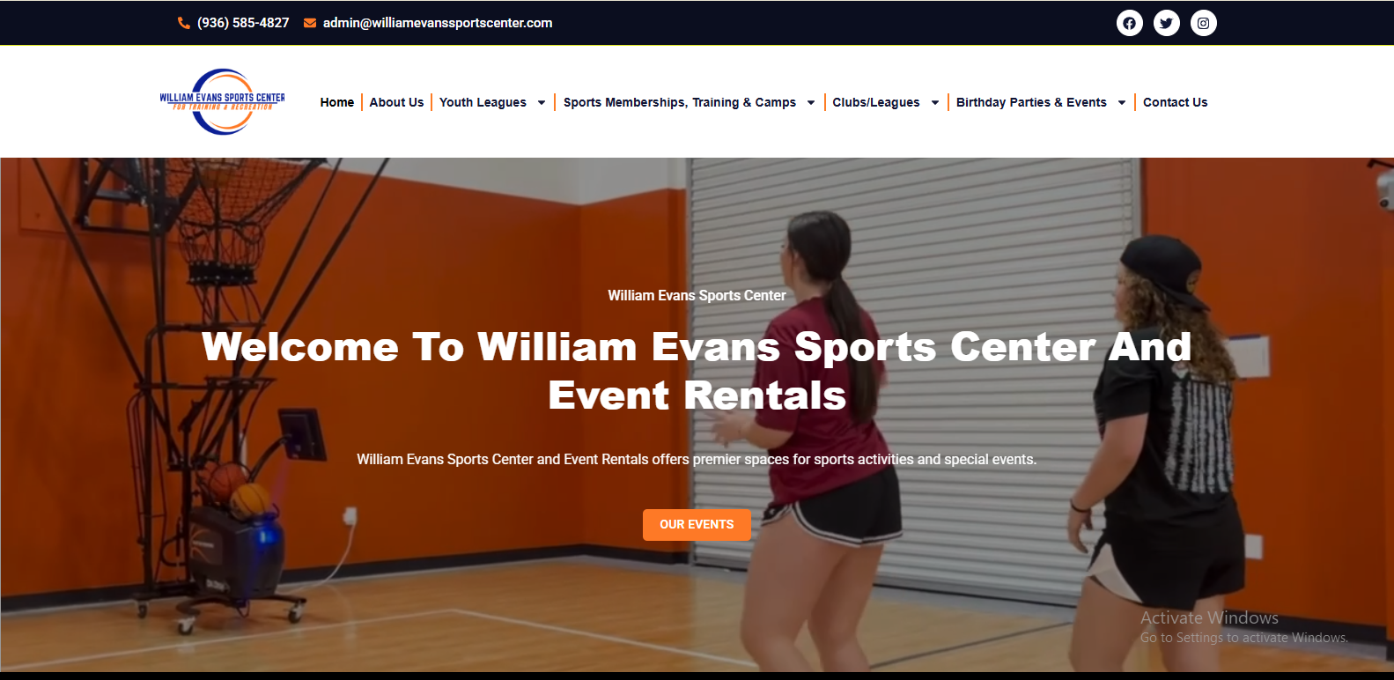
Task: Select Birthday Parties & Events menu label
Action: 1031,102
